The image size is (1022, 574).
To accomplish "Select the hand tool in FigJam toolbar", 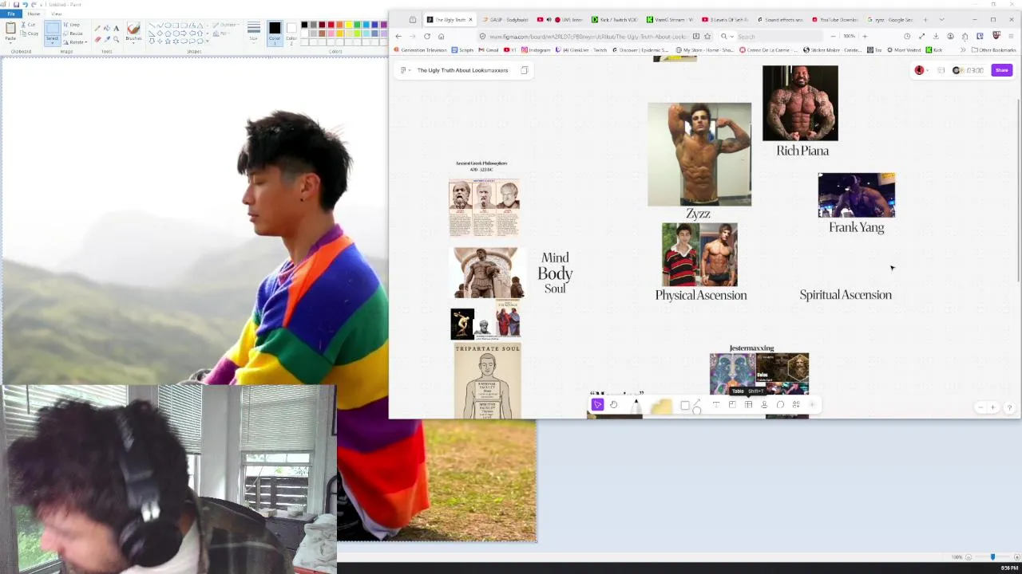I will (x=613, y=405).
